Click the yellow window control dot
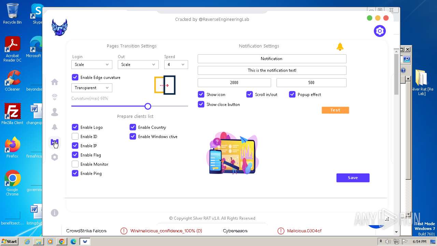The width and height of the screenshot is (437, 246). [378, 18]
